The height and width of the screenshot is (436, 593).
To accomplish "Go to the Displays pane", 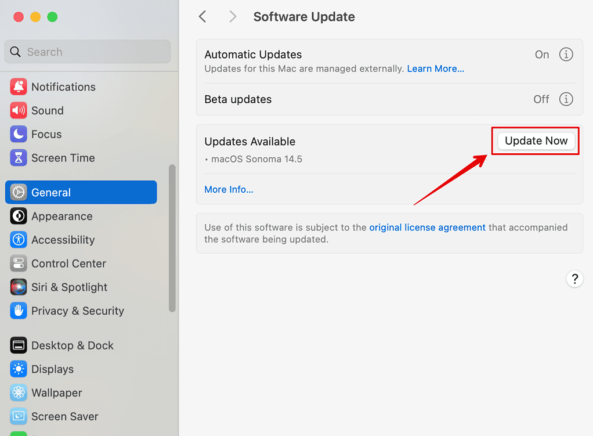I will (x=52, y=369).
